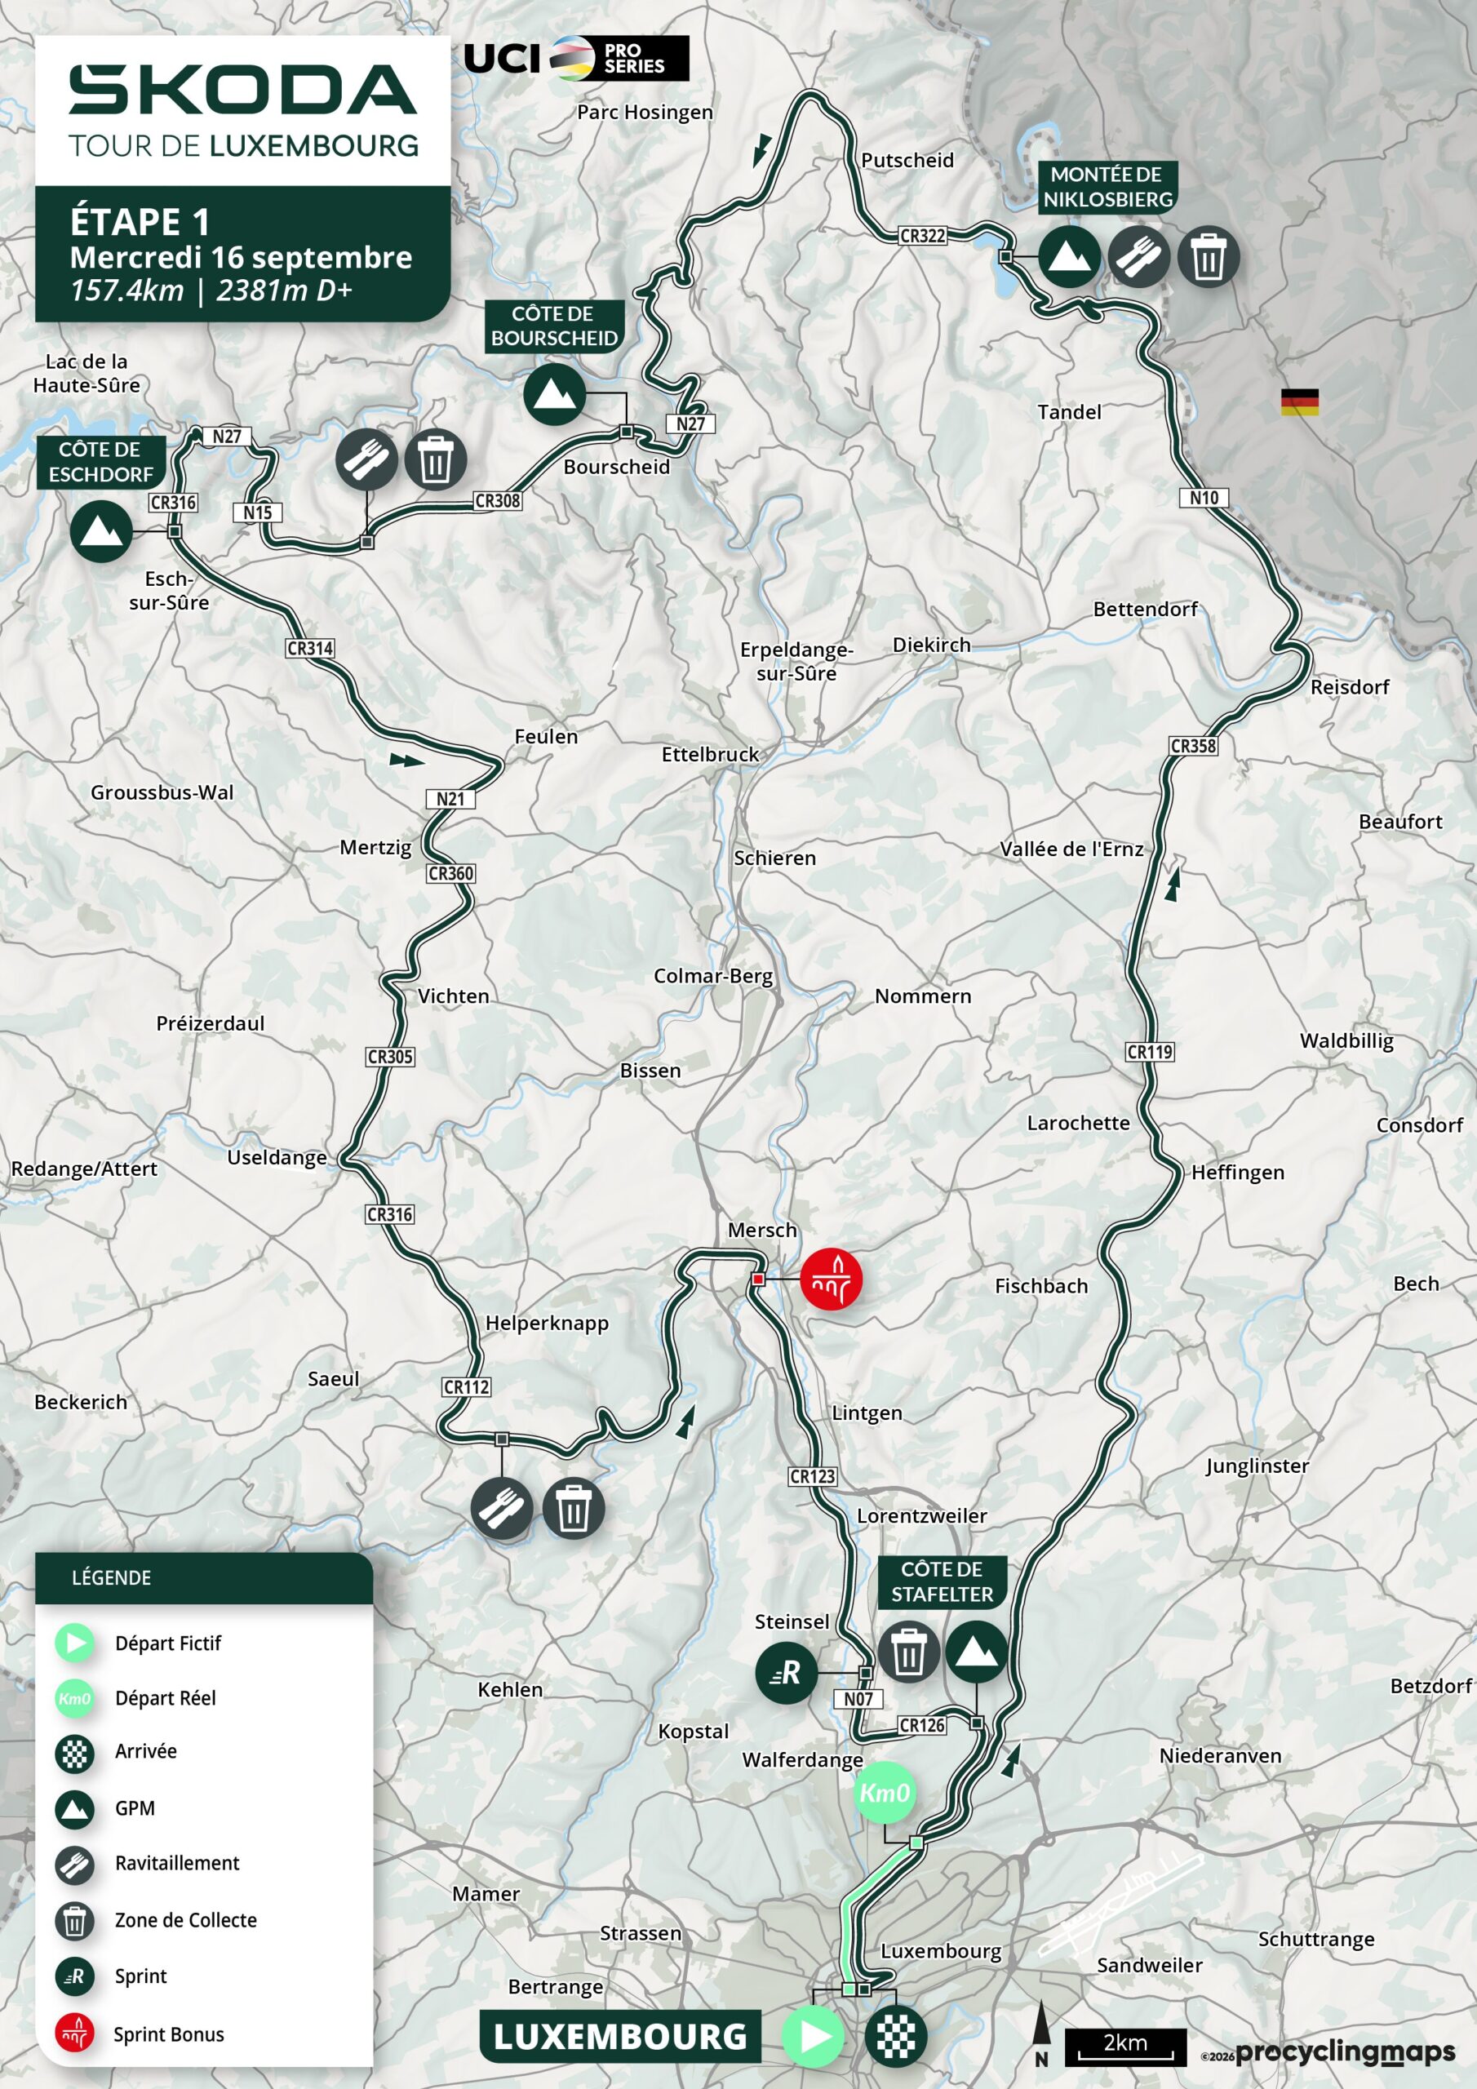Screen dimensions: 1477x2089
Task: Click the CR358 road label
Action: point(1193,746)
